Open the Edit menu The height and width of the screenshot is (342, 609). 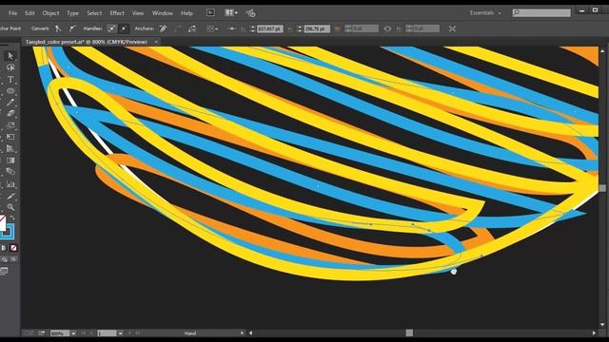[29, 13]
